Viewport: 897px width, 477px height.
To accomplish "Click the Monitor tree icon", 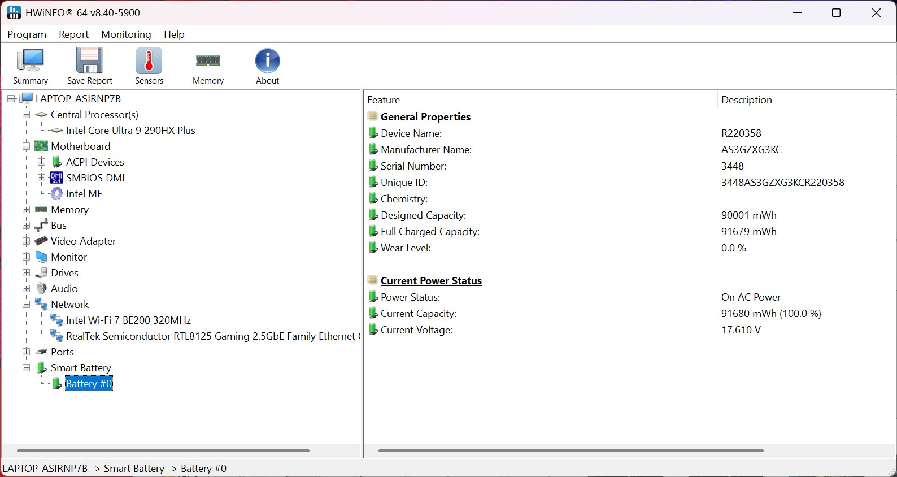I will point(41,257).
